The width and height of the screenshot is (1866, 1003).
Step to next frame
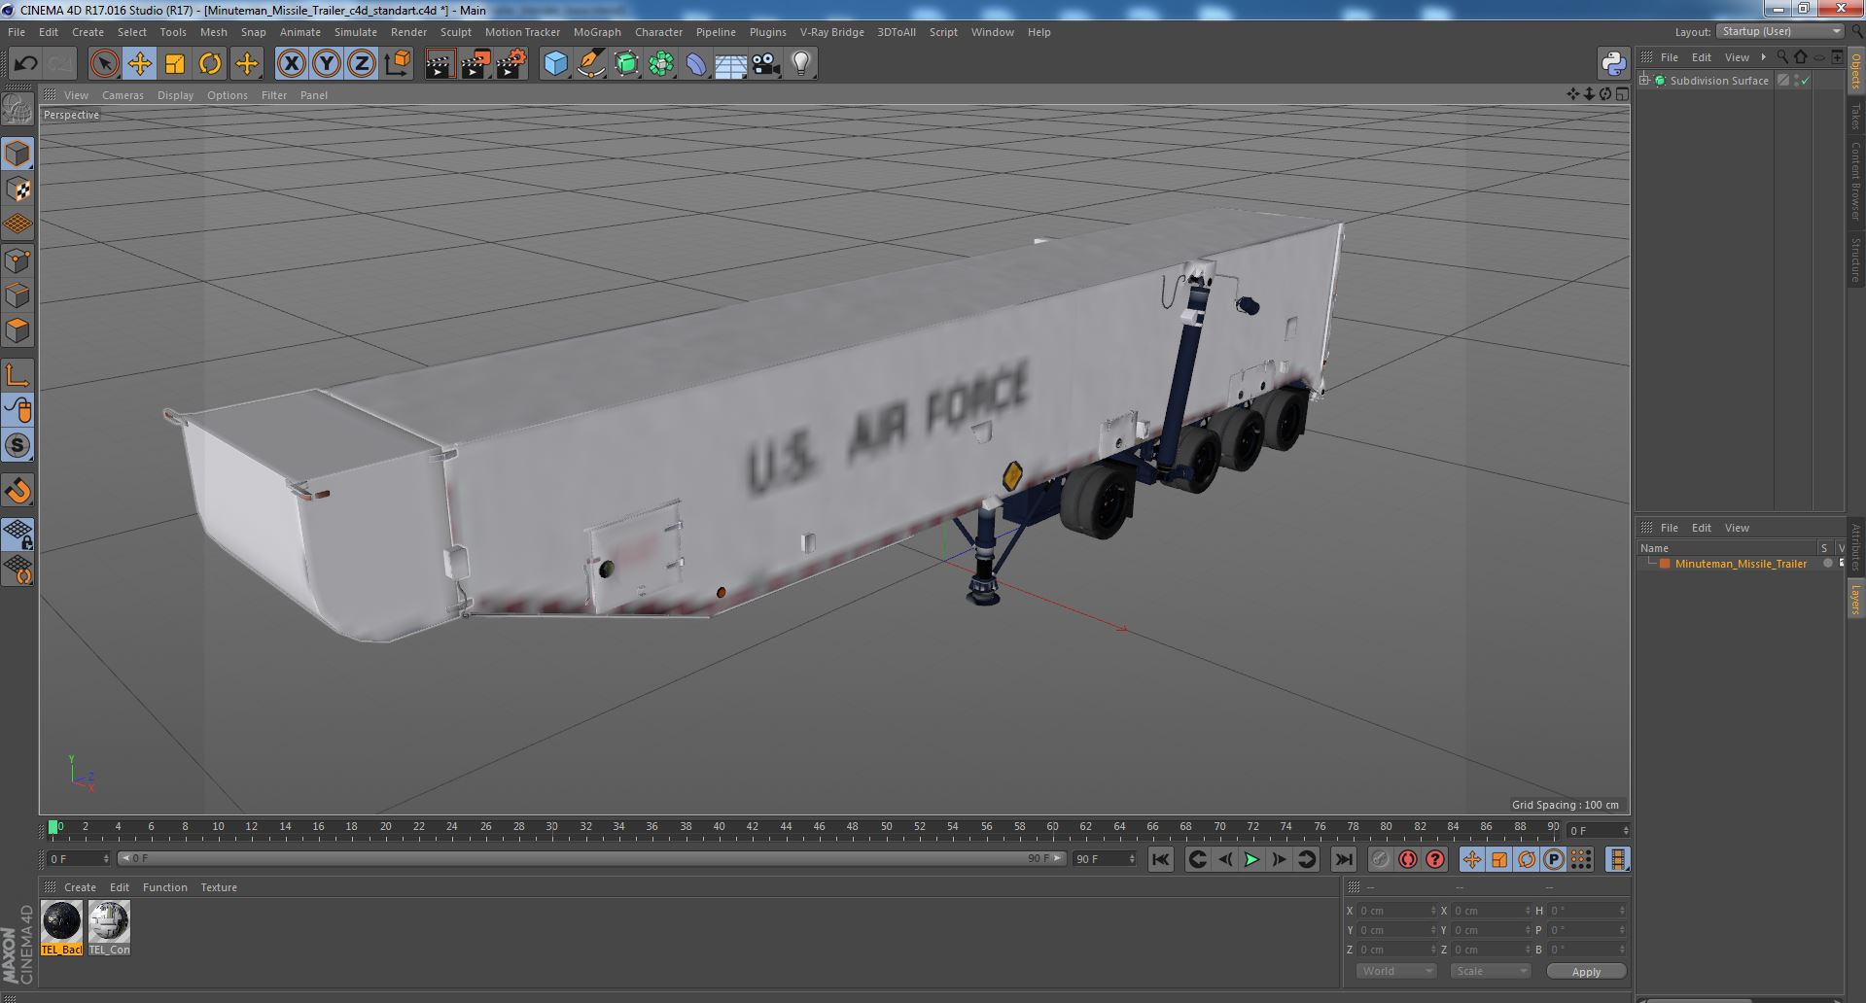[x=1279, y=859]
